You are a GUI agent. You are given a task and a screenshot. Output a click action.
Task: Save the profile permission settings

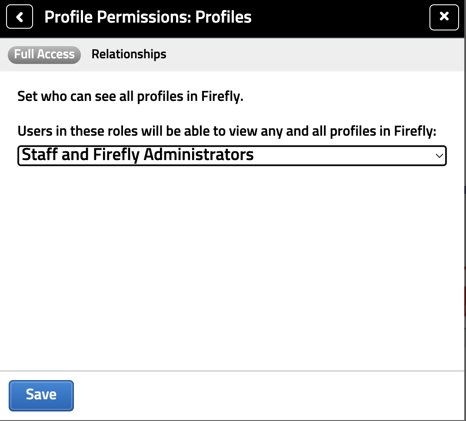41,395
